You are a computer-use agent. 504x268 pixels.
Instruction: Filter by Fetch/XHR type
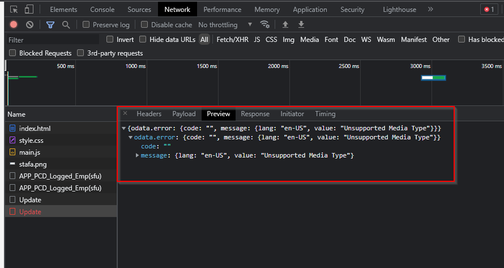tap(232, 40)
